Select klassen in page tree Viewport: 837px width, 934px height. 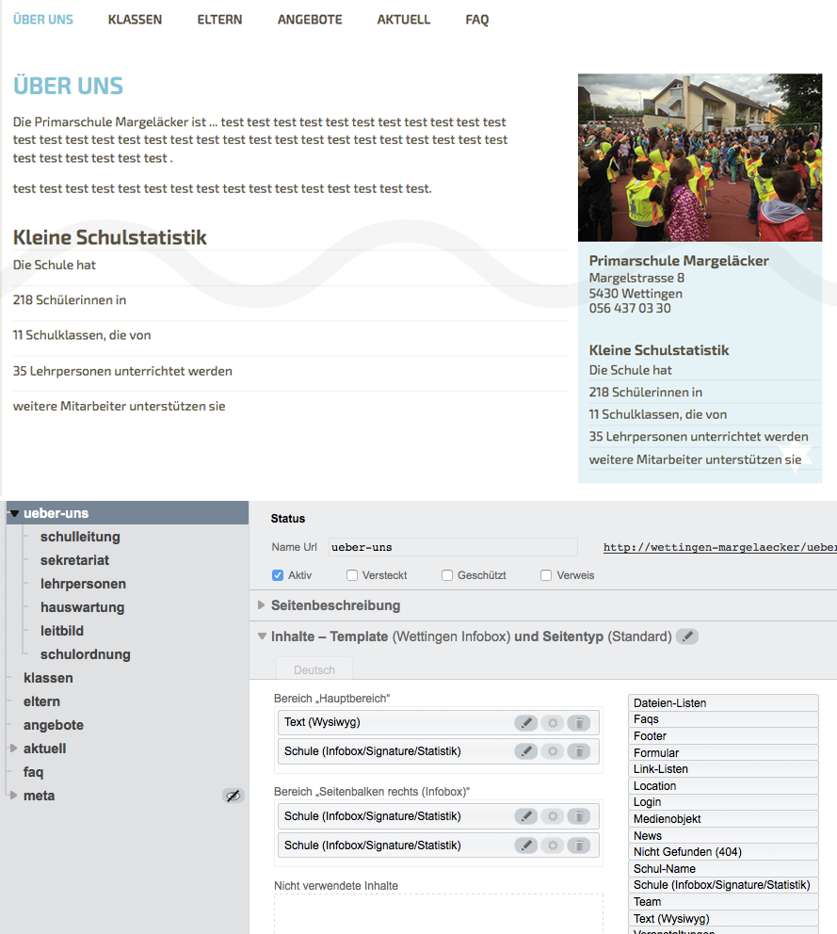48,678
